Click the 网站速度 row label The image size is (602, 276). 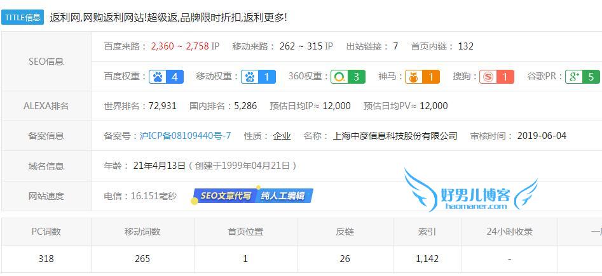[x=46, y=196]
